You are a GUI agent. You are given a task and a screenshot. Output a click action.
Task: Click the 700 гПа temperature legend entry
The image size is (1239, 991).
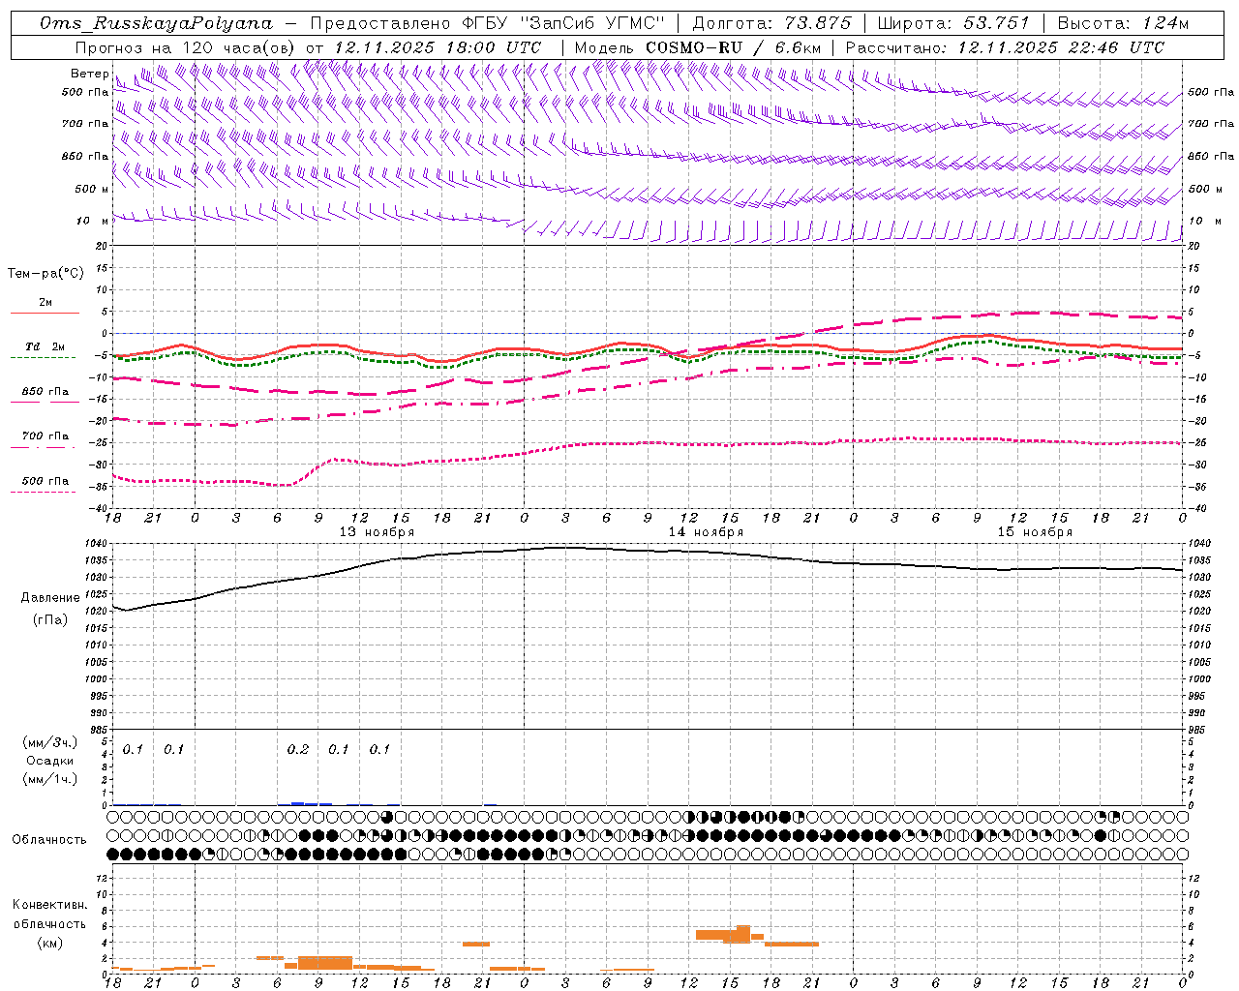45,435
